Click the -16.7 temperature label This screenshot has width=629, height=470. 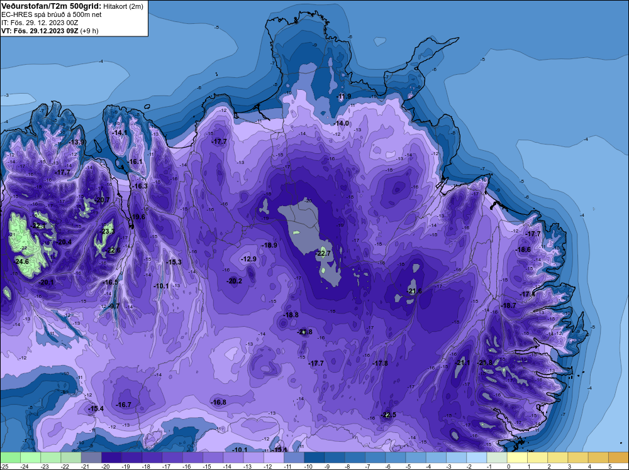tap(123, 405)
